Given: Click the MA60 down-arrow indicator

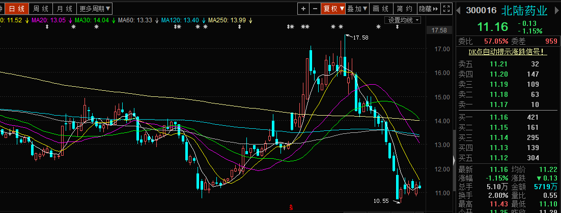Looking at the screenshot, I should [x=157, y=20].
